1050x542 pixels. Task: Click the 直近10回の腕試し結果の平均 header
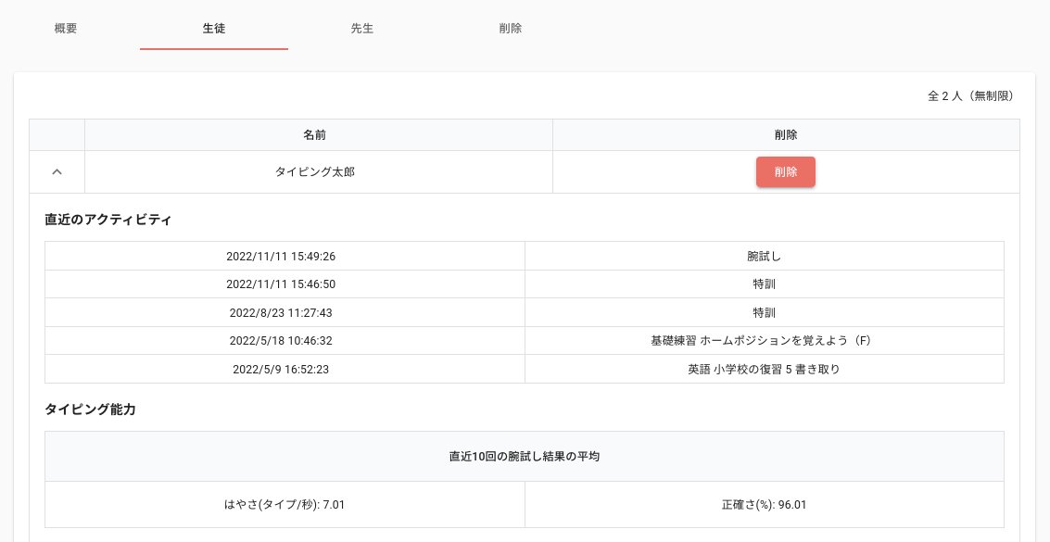coord(524,457)
